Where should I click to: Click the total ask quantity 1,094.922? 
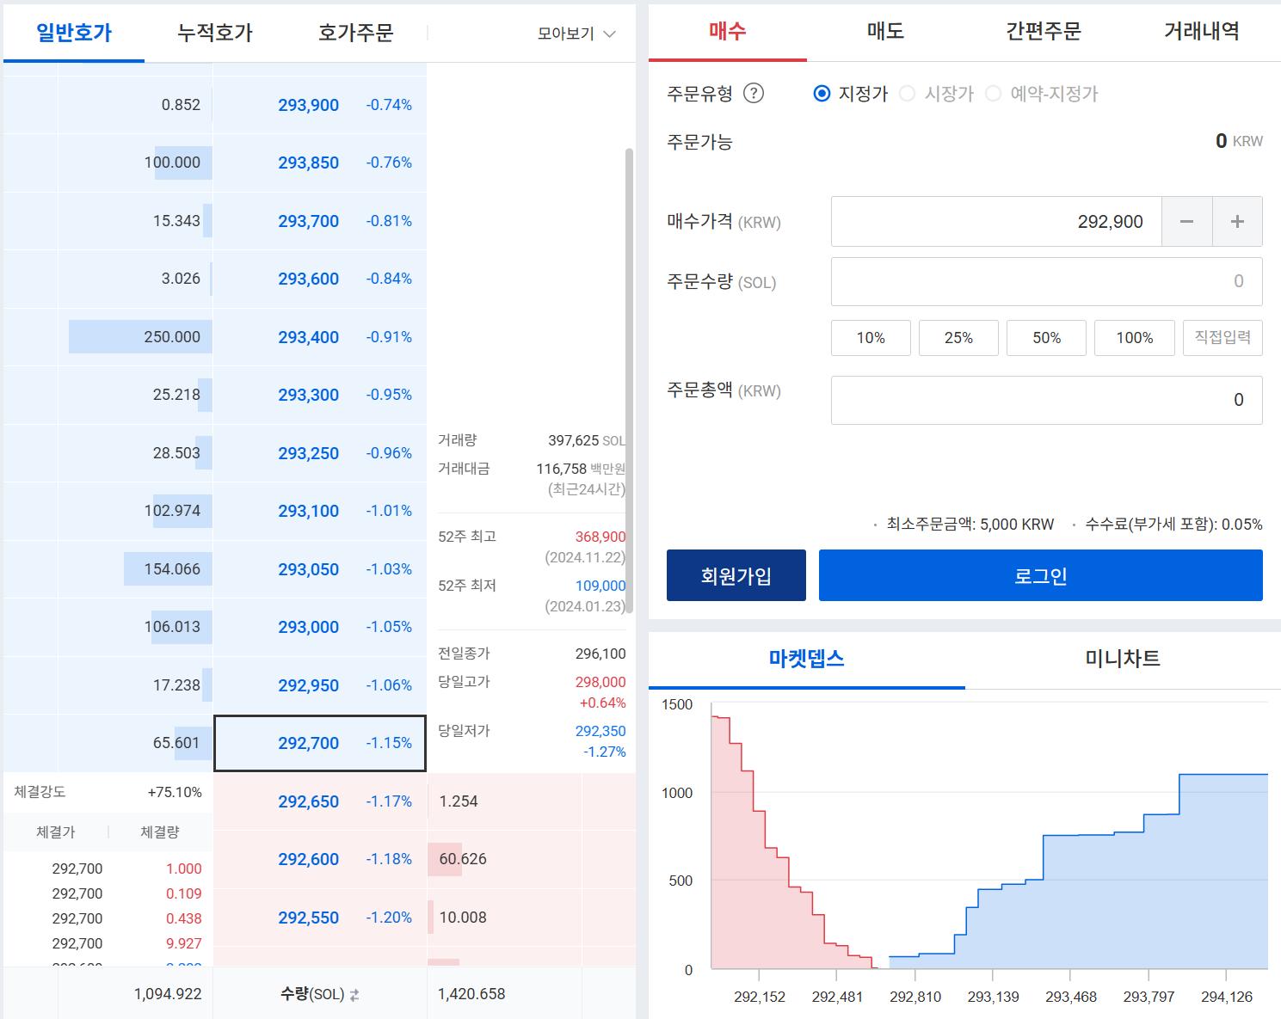[x=168, y=994]
